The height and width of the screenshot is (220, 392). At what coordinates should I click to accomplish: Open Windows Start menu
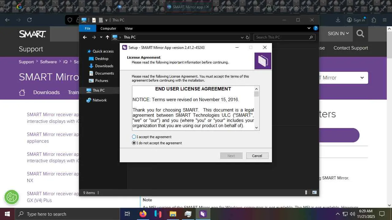click(7, 214)
